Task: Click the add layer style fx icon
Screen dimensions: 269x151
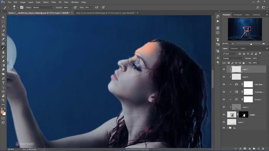Action: 240,148
